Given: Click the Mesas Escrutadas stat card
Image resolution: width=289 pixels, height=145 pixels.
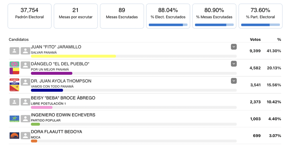Looking at the screenshot, I should pos(122,16).
